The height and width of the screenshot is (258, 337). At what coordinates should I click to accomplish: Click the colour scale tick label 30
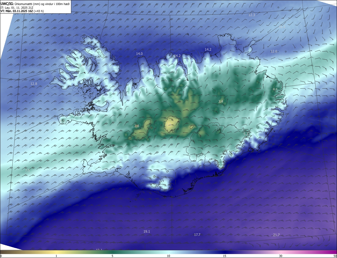pos(281,256)
